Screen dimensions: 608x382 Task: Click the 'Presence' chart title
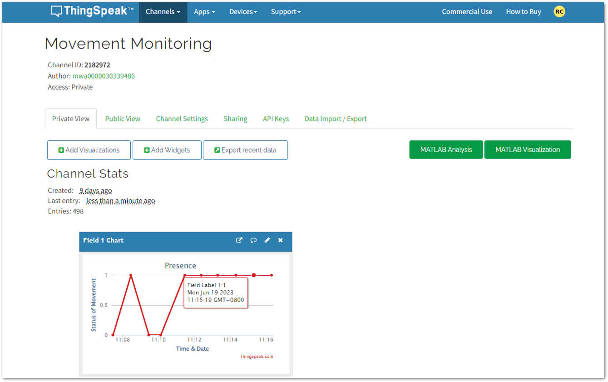click(180, 266)
